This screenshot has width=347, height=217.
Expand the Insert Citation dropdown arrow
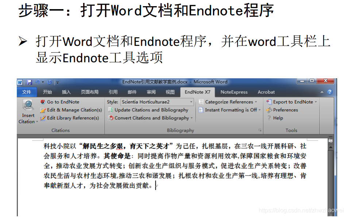point(37,122)
